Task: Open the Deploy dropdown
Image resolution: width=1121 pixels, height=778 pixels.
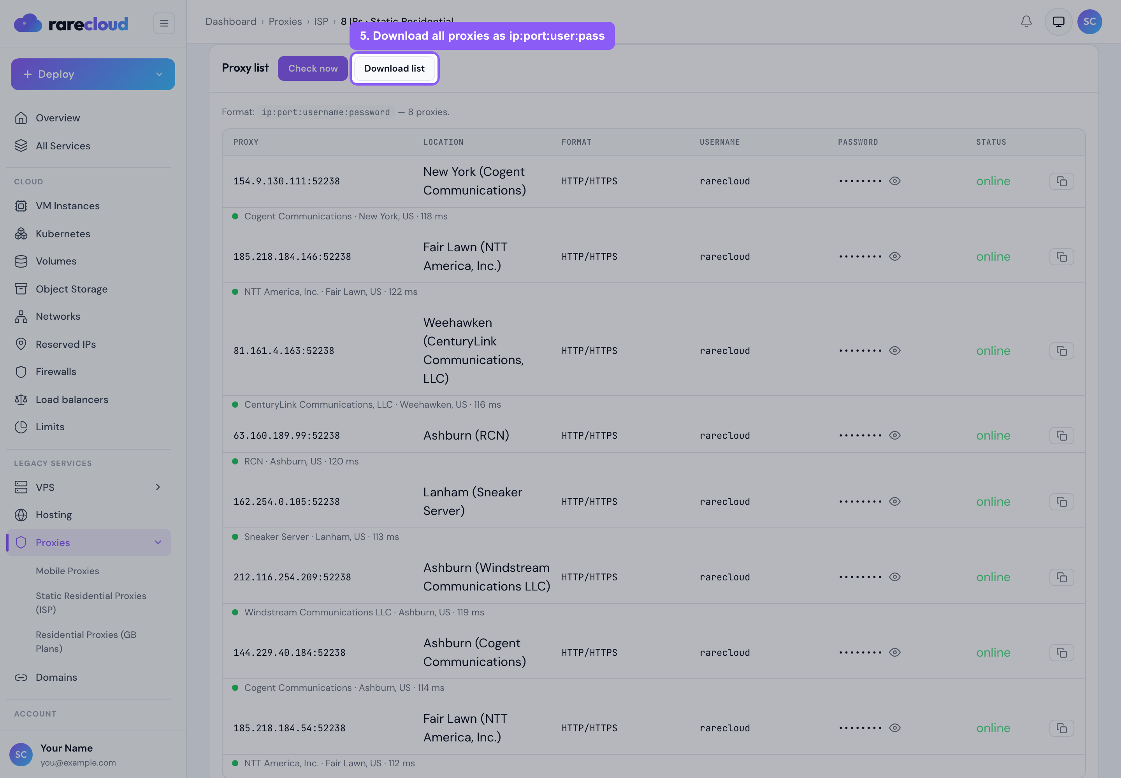Action: click(93, 74)
